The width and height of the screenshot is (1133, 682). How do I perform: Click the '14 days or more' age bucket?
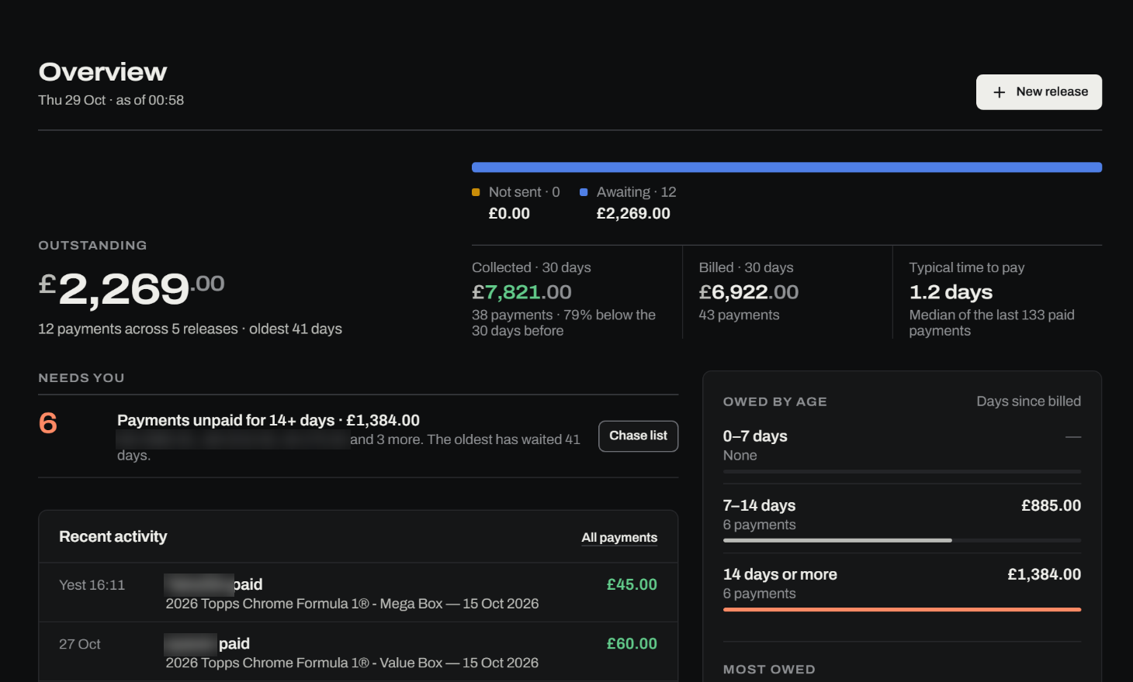(x=780, y=574)
